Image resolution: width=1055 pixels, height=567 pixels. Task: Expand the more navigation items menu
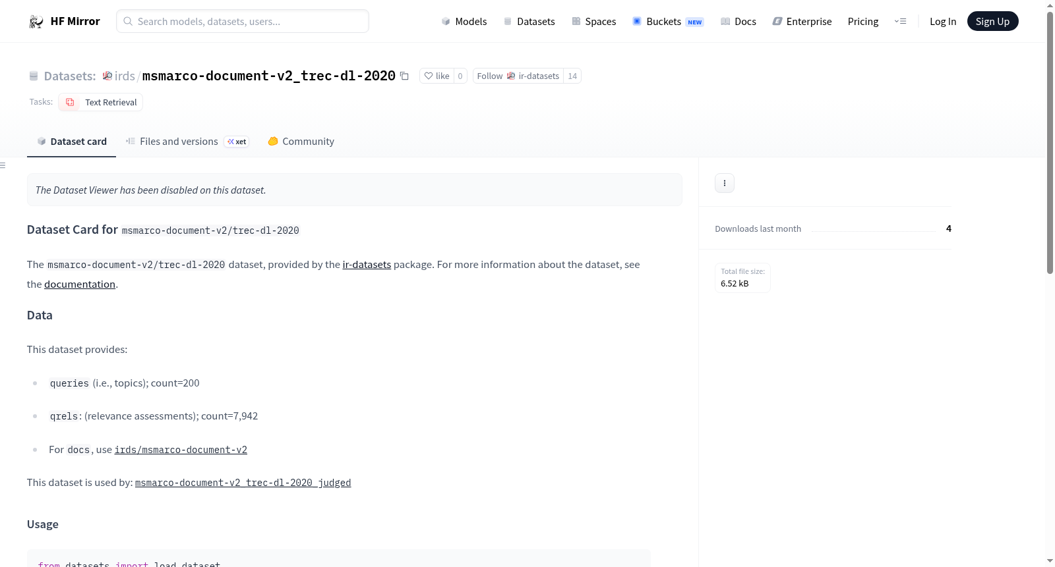[900, 22]
